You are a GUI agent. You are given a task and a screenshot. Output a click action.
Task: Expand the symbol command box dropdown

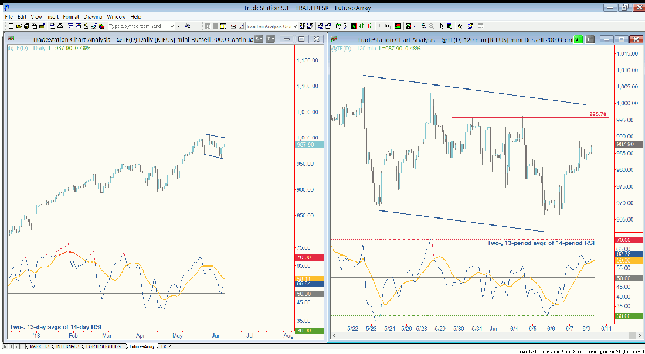tap(172, 26)
